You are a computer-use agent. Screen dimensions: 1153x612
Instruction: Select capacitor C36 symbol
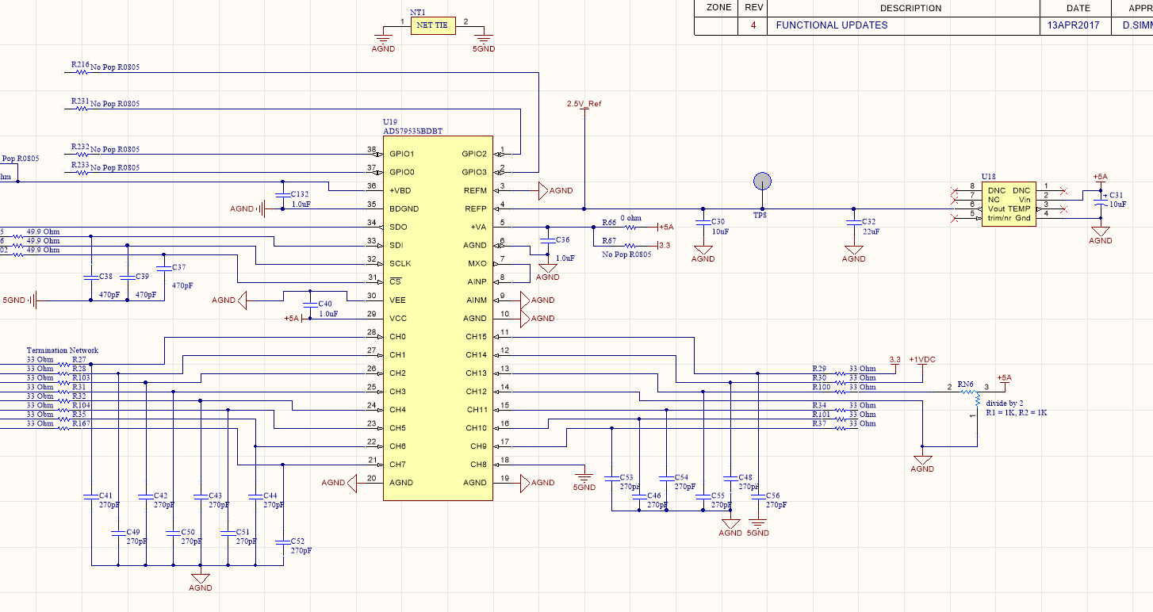[x=547, y=239]
